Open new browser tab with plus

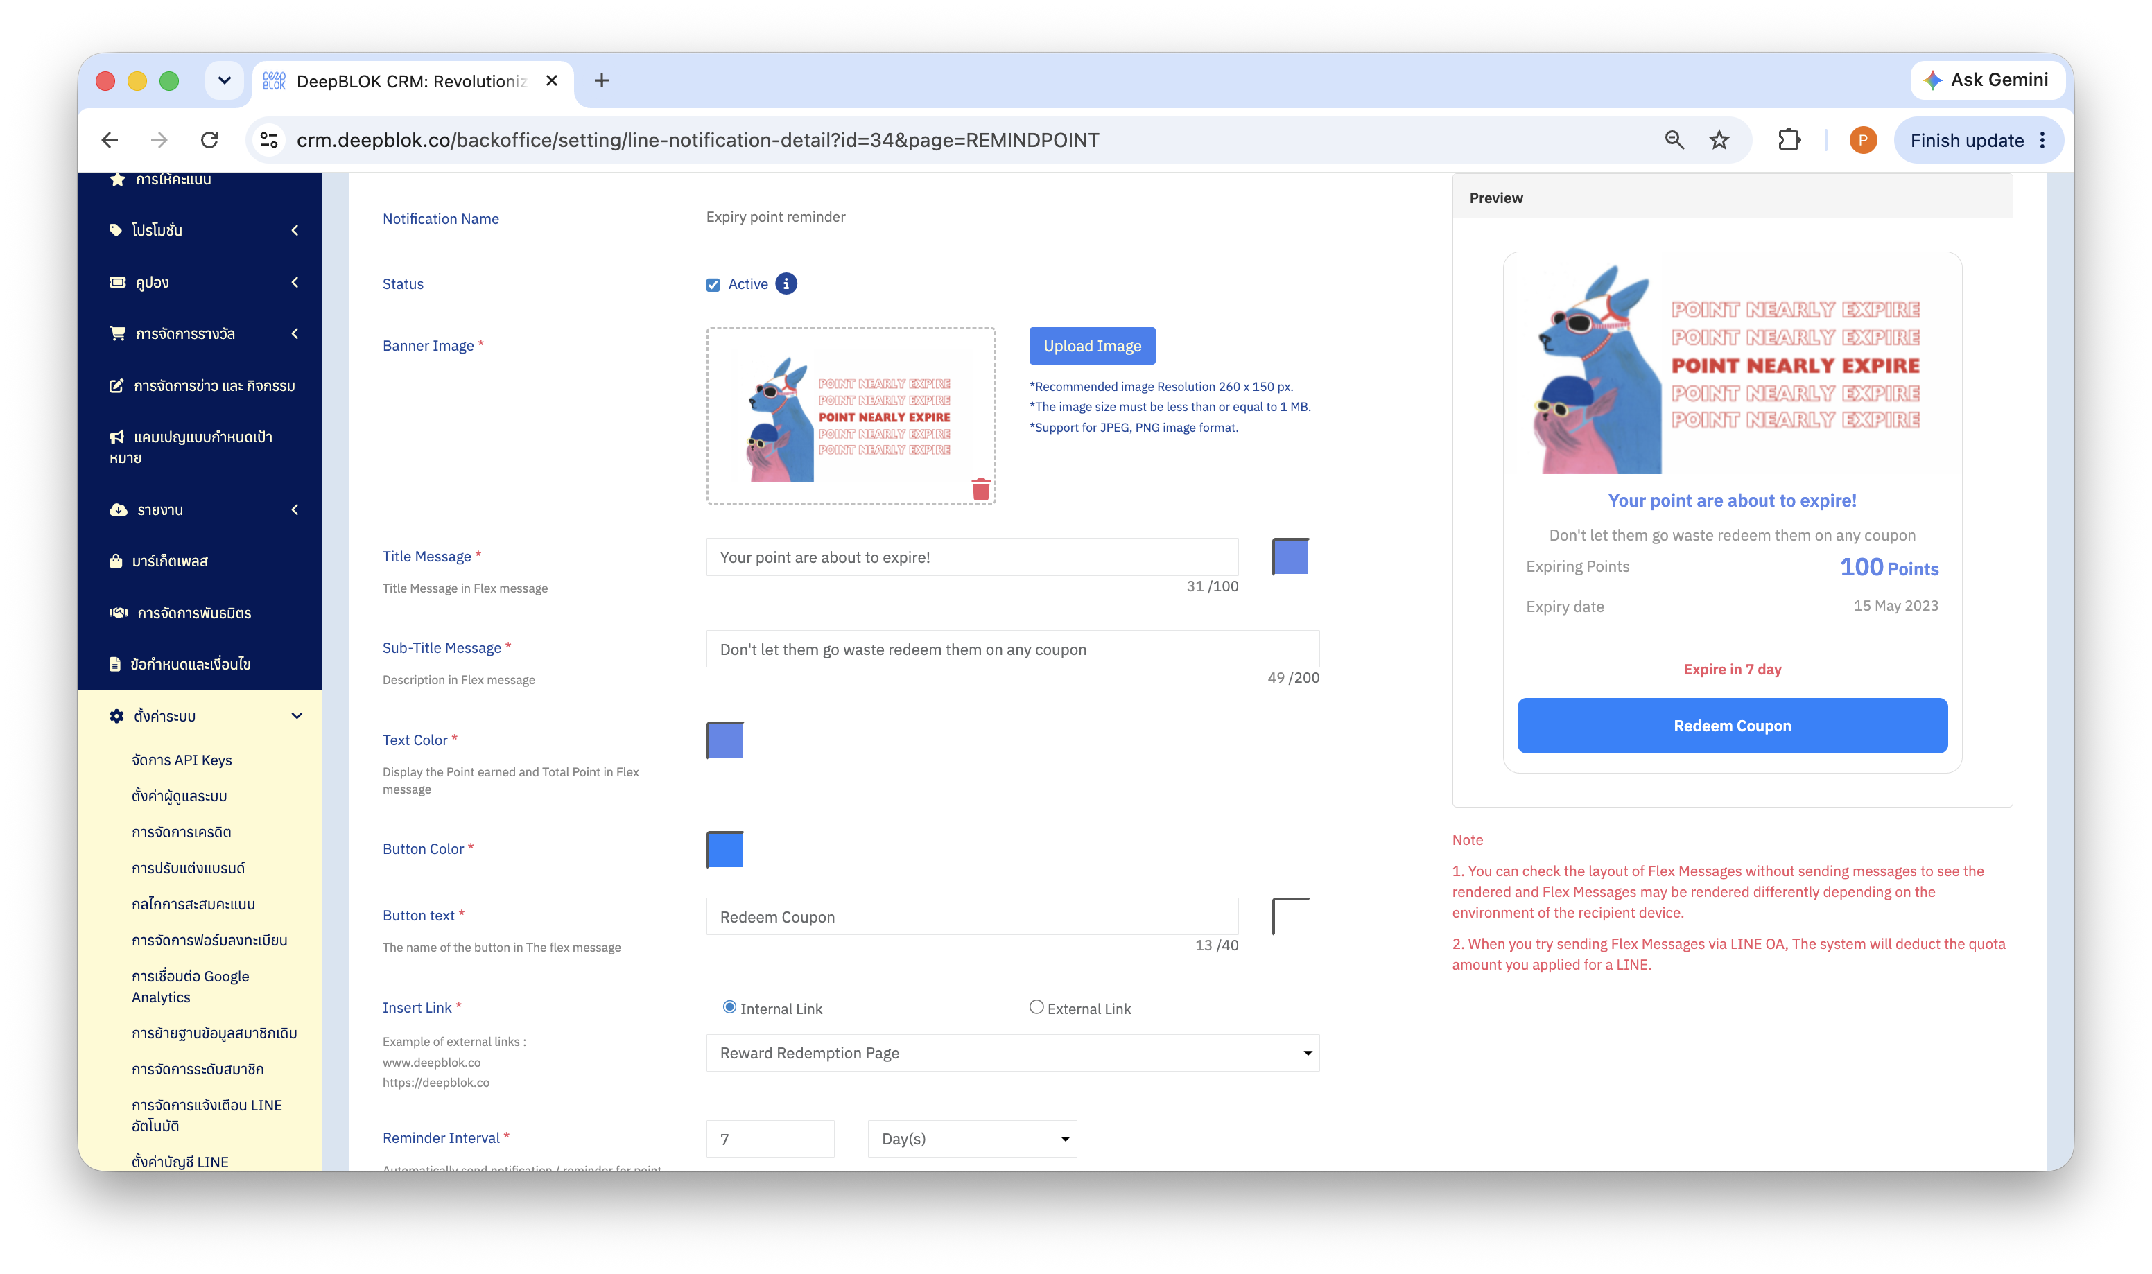[602, 80]
